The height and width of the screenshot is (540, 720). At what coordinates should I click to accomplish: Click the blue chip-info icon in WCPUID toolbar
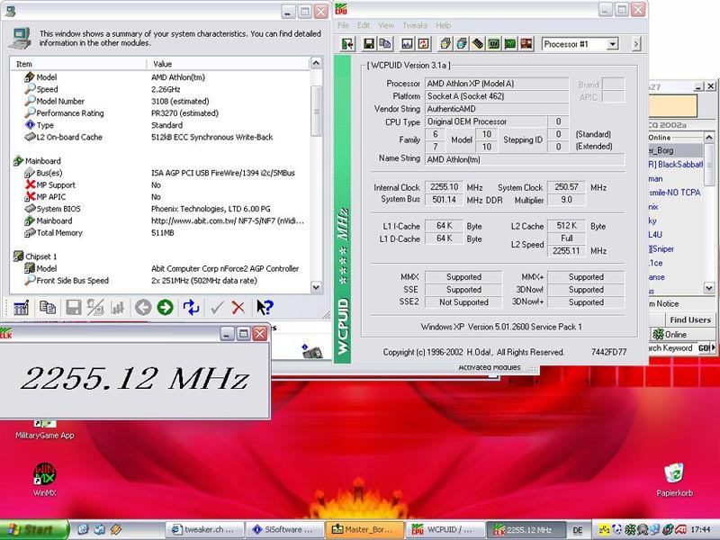click(462, 44)
